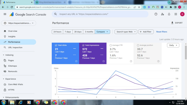Click the help icon on Total clicks card
The width and height of the screenshot is (187, 105).
tap(76, 61)
